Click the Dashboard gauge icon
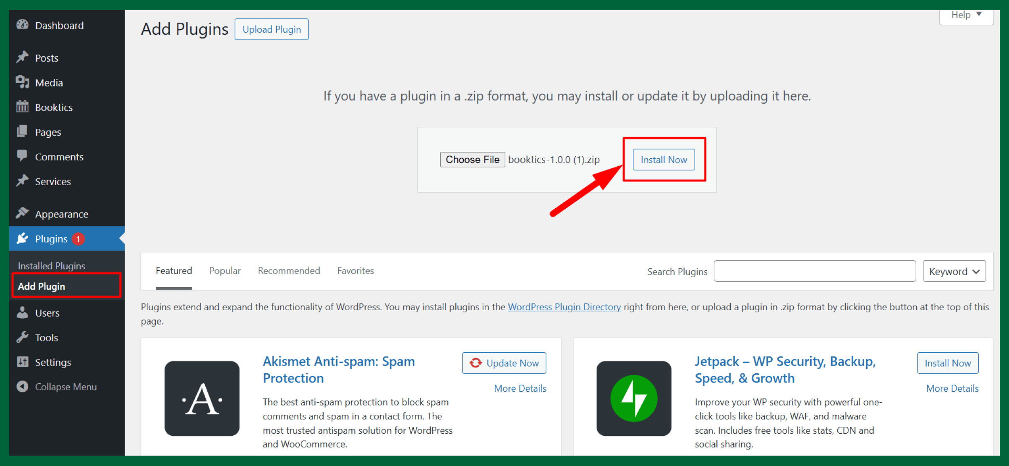 click(22, 25)
